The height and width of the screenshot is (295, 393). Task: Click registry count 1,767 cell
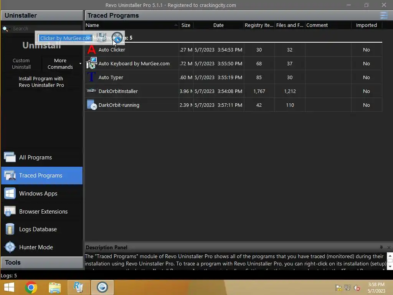259,91
